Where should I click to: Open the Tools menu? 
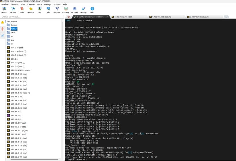(x=40, y=5)
